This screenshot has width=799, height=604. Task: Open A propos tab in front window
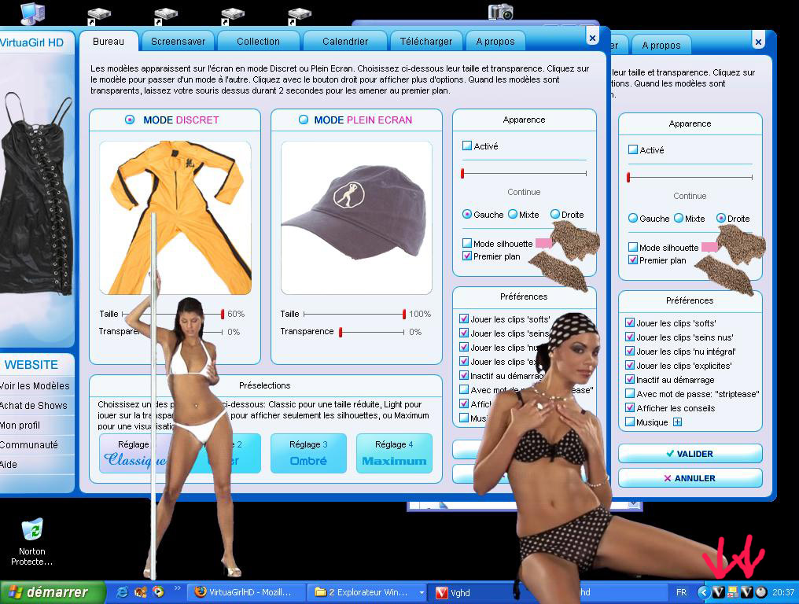point(495,41)
